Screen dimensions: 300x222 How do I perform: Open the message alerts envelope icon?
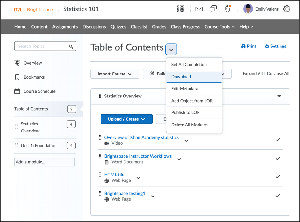tap(199, 9)
